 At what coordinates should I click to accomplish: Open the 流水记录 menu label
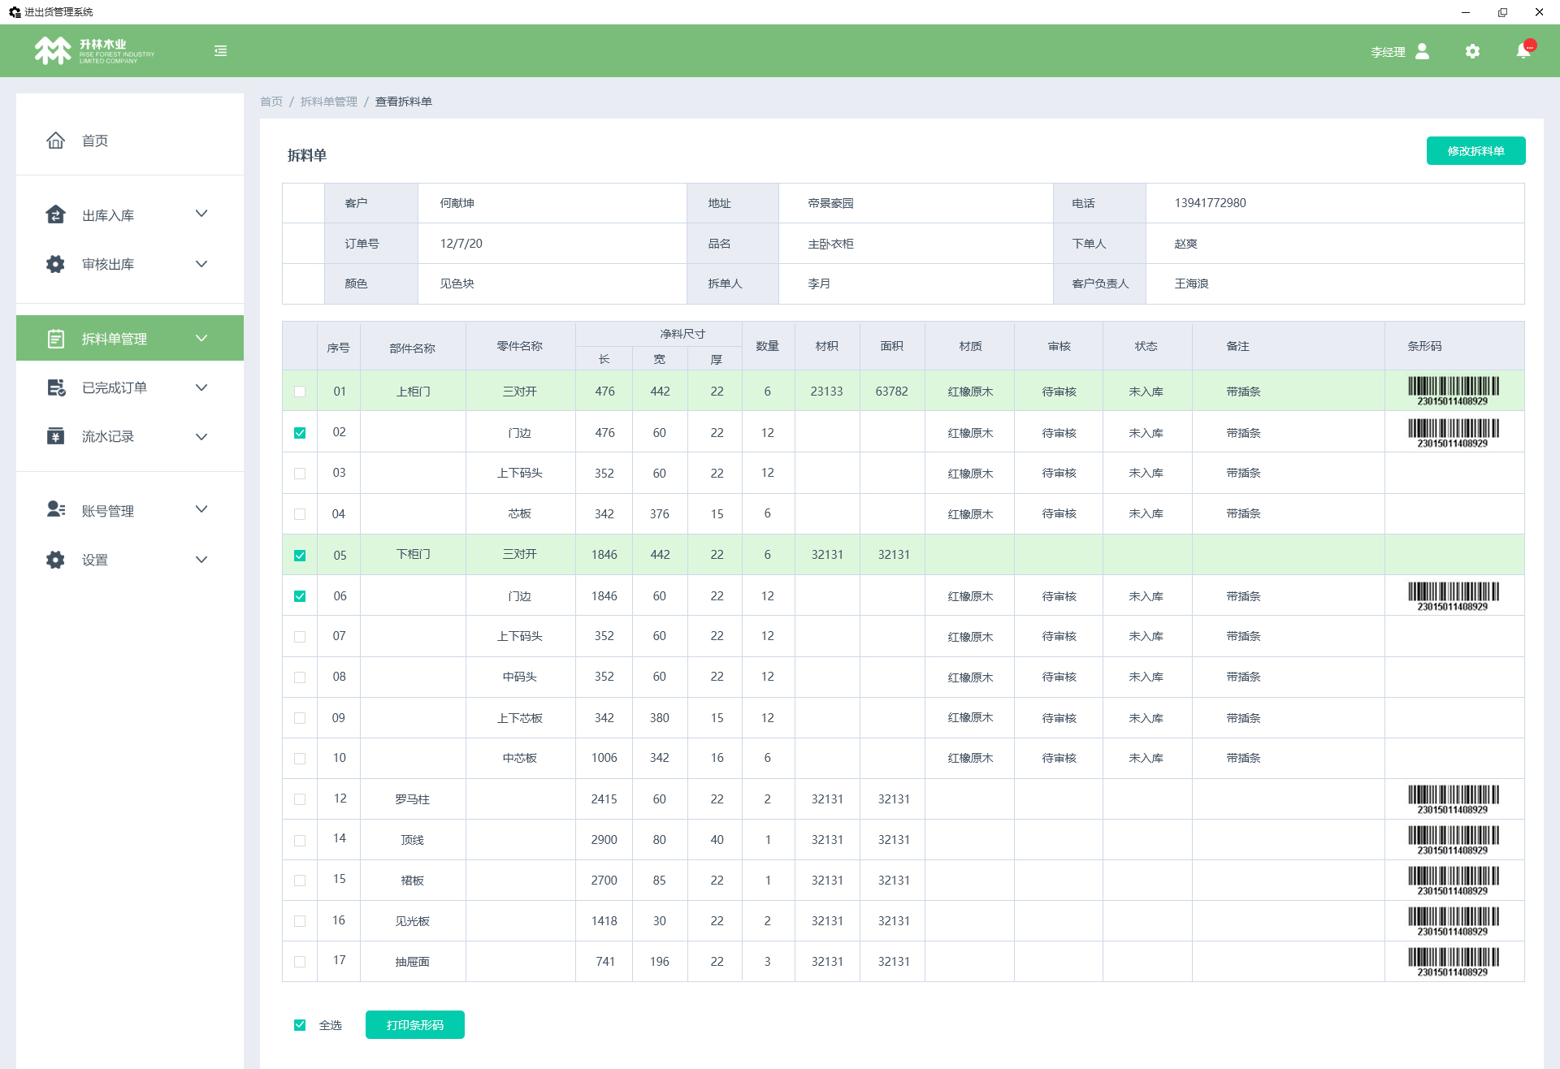click(108, 436)
